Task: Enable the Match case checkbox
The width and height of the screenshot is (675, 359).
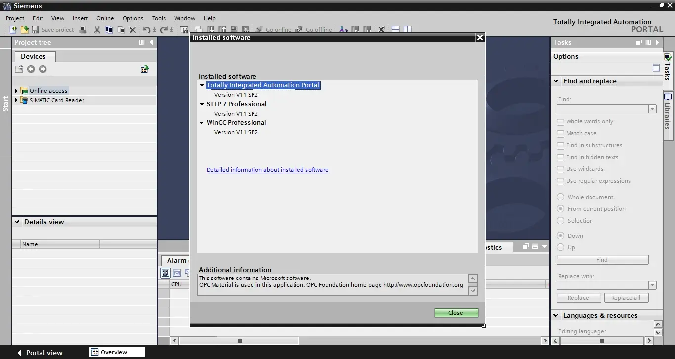Action: click(x=560, y=134)
